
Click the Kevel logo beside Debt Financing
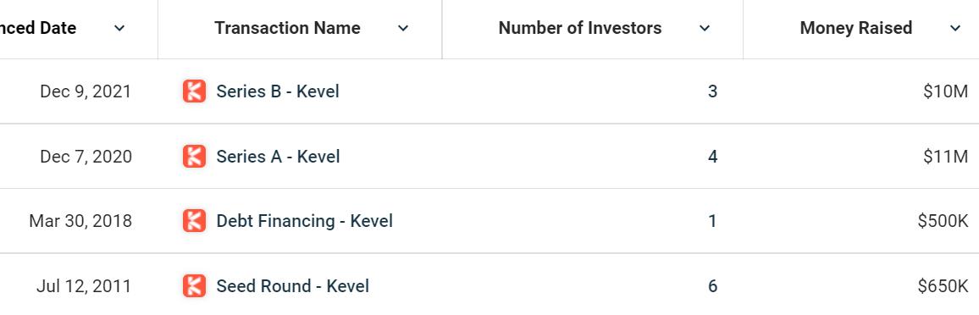point(194,221)
